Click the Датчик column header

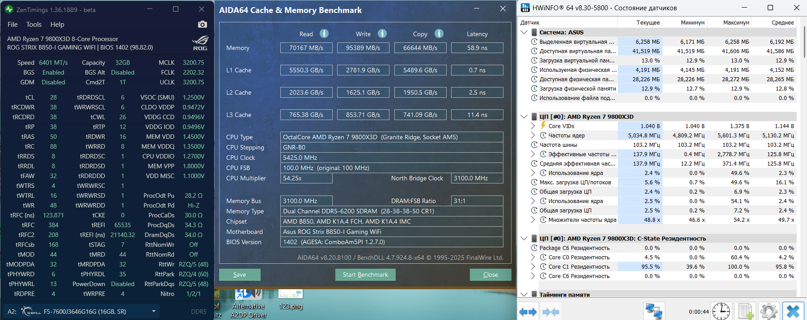[568, 22]
